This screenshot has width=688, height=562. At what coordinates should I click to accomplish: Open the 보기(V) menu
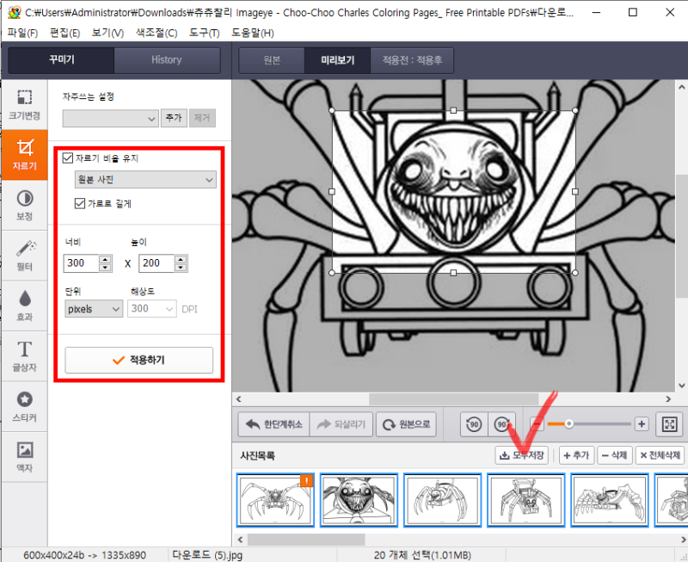[x=107, y=33]
